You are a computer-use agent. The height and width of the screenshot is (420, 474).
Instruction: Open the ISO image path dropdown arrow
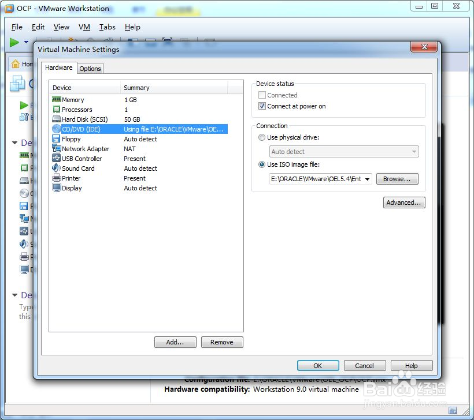(367, 179)
